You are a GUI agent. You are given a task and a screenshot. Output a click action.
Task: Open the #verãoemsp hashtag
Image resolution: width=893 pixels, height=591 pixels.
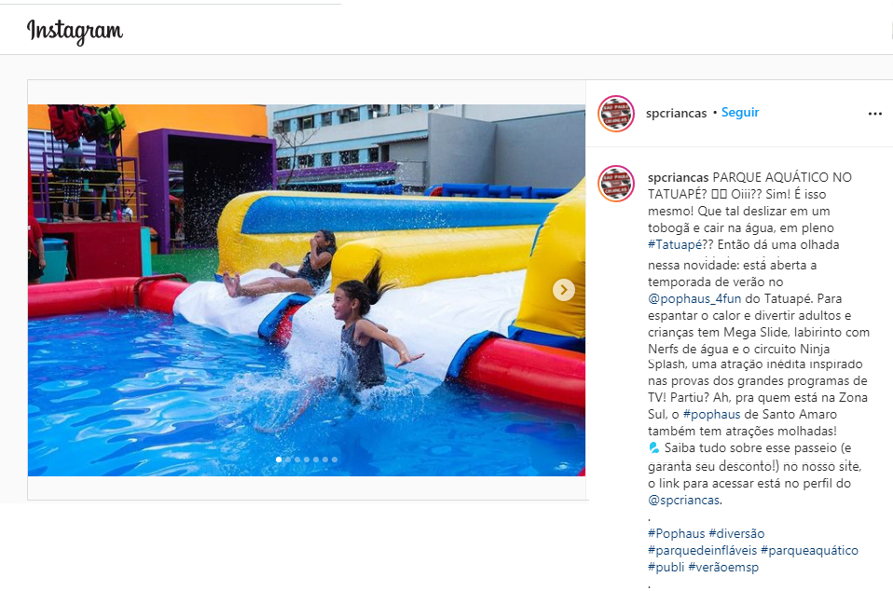click(x=723, y=567)
